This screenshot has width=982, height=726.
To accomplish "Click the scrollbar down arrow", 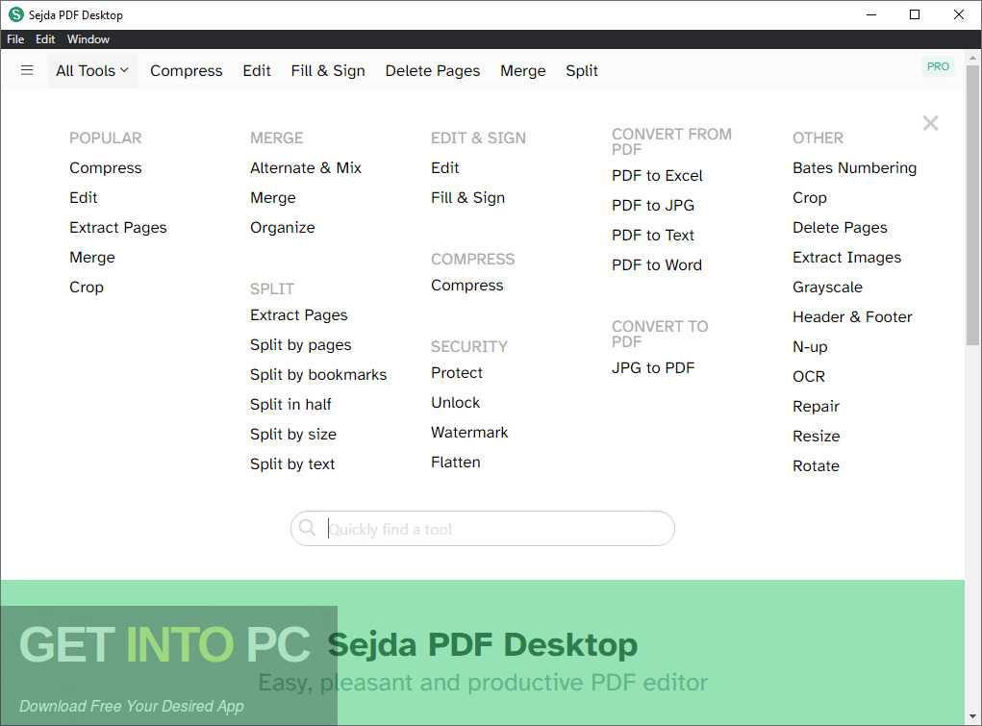I will 972,716.
